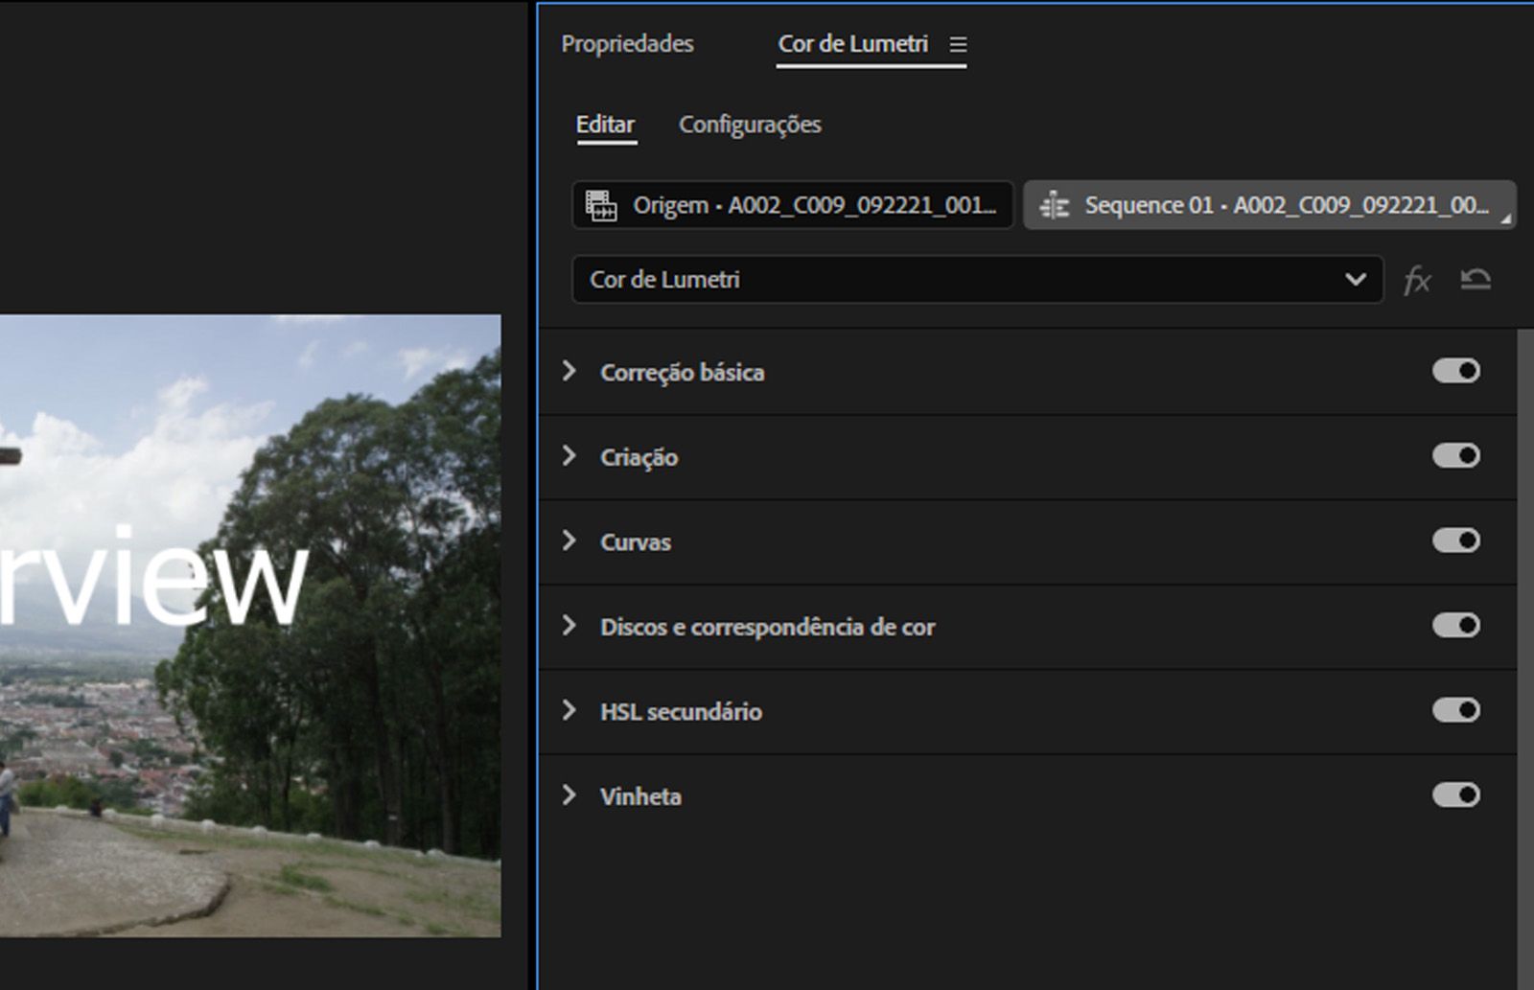Select the Origem clip button

coord(793,205)
